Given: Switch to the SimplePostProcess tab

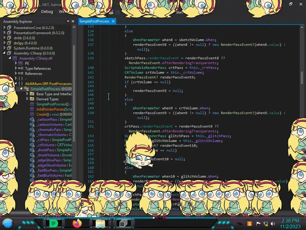Looking at the screenshot, I should pos(94,21).
